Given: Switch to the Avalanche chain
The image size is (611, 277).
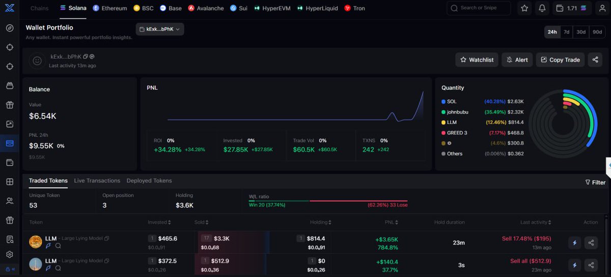Looking at the screenshot, I should pos(206,8).
